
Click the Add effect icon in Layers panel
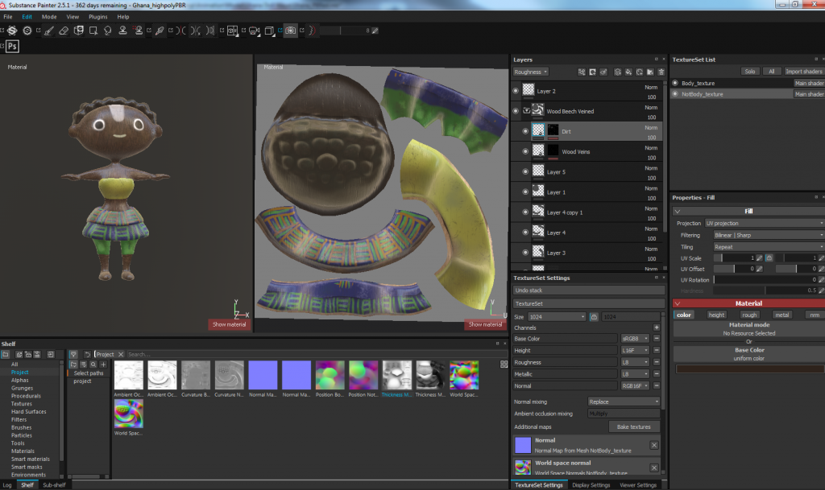coord(582,72)
